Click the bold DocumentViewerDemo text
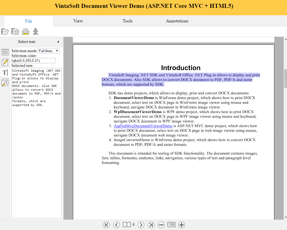Screen dimensions: 287x230 coord(134,98)
